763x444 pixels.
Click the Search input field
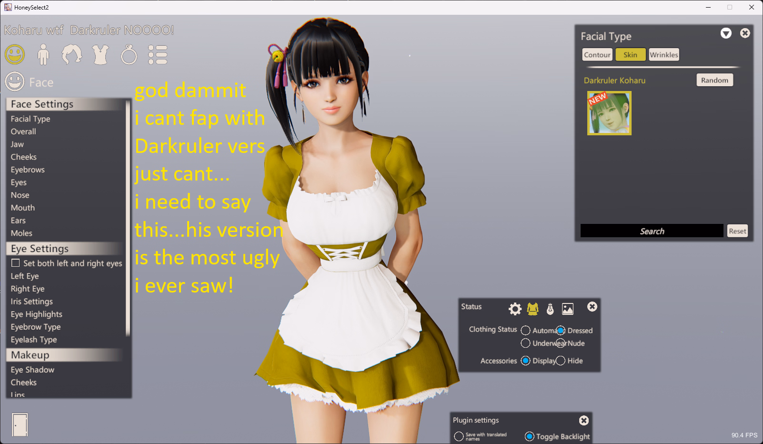click(652, 231)
